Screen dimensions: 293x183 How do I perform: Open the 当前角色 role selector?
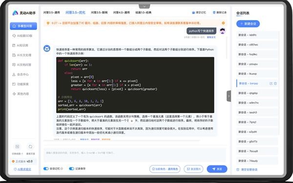[165, 169]
